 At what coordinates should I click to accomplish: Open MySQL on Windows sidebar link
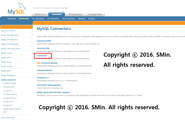[8, 31]
